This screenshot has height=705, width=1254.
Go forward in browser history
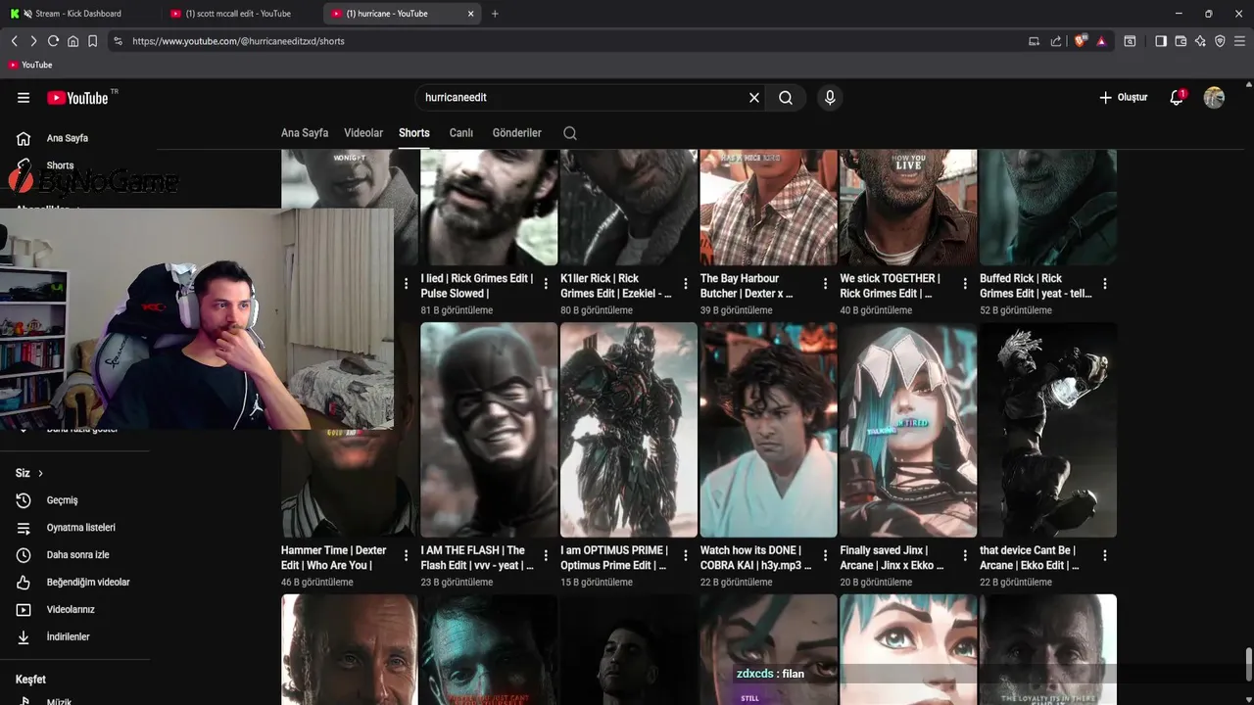click(33, 41)
